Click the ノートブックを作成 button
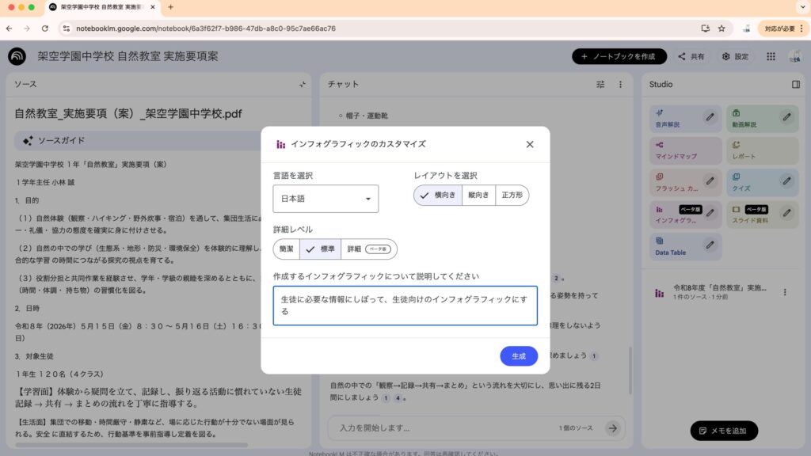This screenshot has height=456, width=811. [619, 57]
